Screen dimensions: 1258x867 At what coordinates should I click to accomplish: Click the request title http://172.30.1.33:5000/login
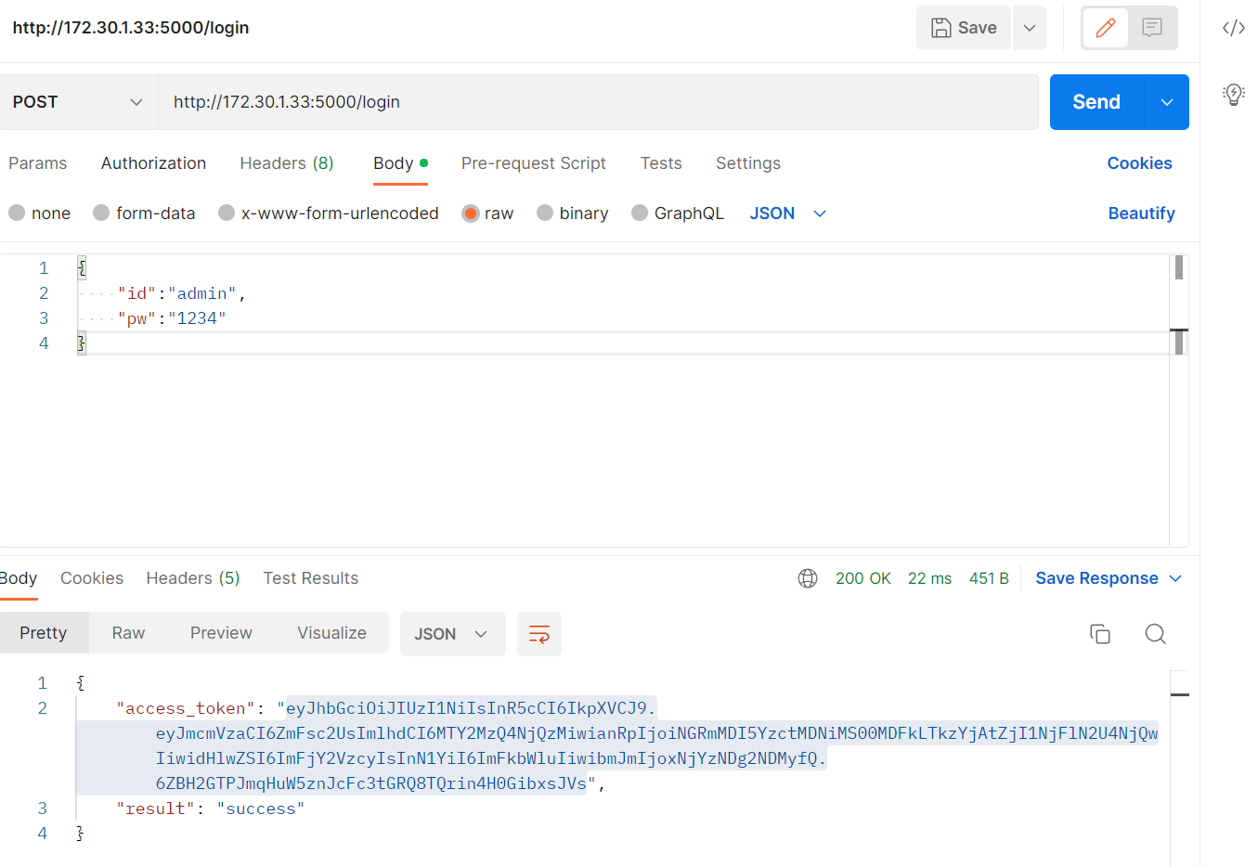click(x=131, y=28)
